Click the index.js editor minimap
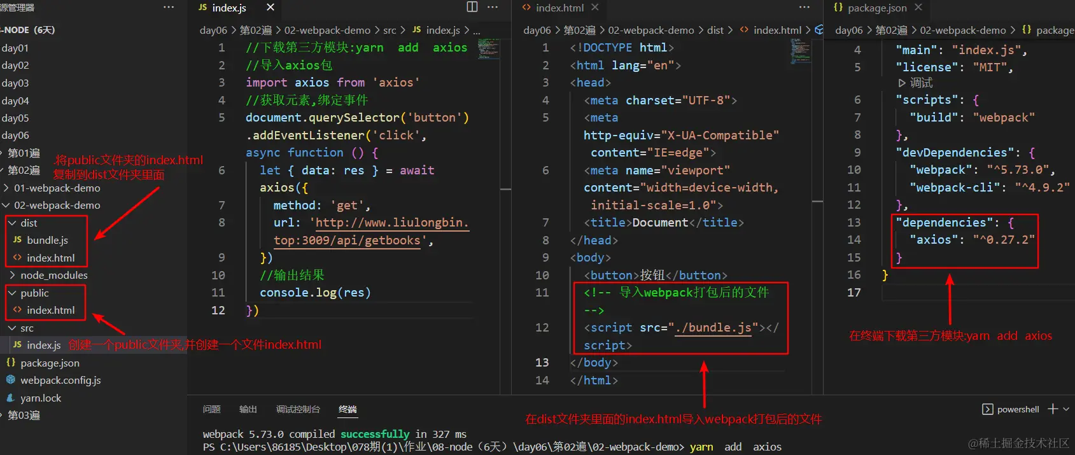1075x455 pixels. click(489, 49)
